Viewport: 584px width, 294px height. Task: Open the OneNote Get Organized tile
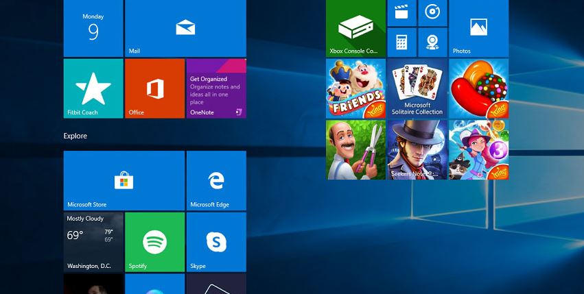tap(216, 88)
